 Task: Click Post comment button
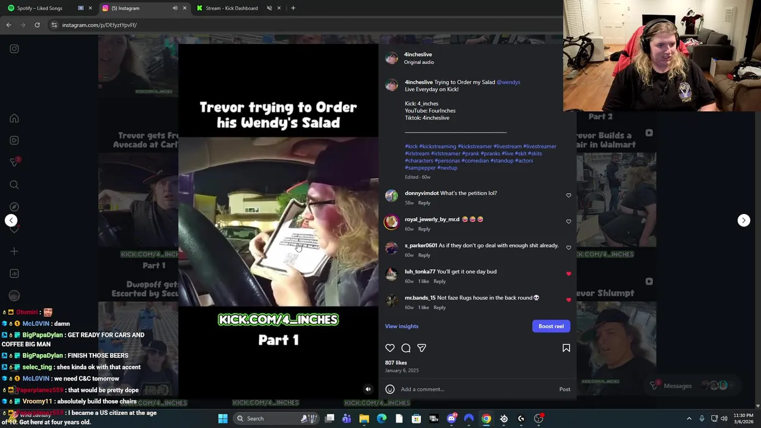565,389
